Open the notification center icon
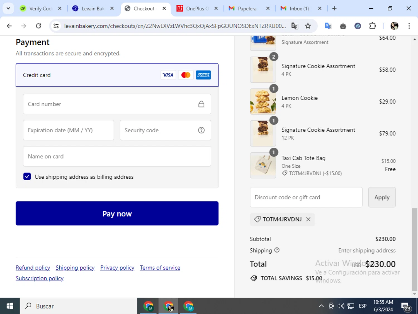The width and height of the screenshot is (418, 314). click(406, 306)
